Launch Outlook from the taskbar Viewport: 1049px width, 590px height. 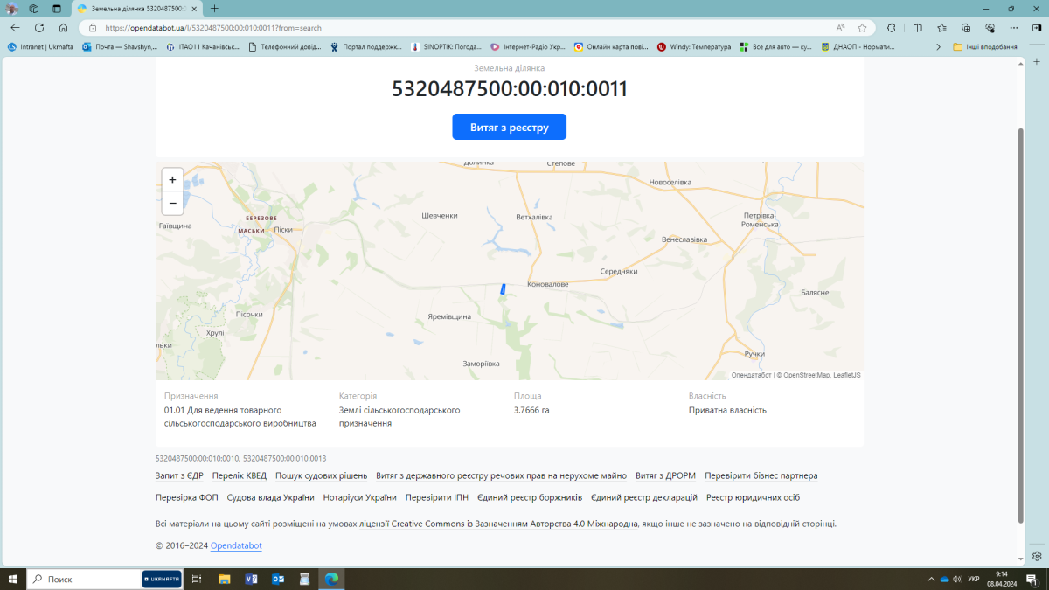278,579
